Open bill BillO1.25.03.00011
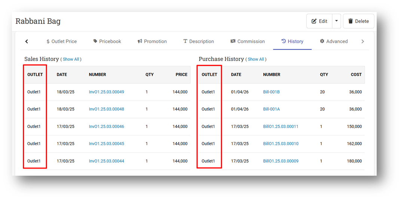401x200 pixels. coord(281,126)
